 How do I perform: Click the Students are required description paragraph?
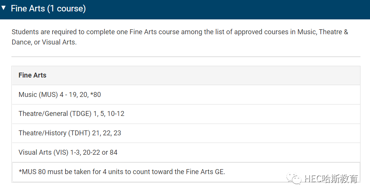coord(180,37)
